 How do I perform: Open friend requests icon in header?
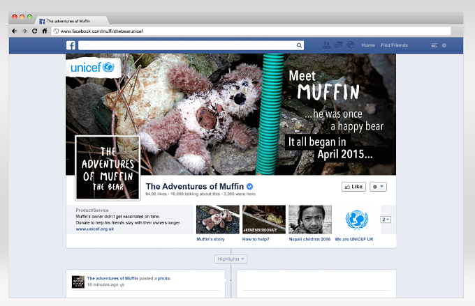[326, 45]
